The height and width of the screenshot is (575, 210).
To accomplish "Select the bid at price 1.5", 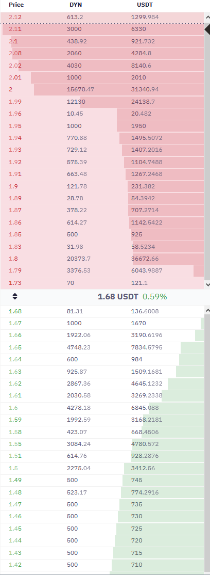I will (102, 468).
